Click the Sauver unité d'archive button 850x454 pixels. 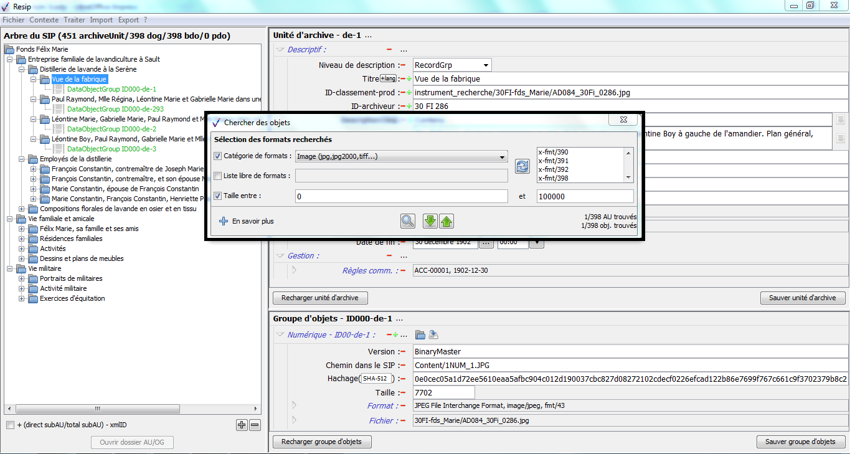pyautogui.click(x=802, y=298)
